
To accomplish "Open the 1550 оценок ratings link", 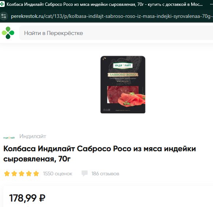I will pyautogui.click(x=58, y=173).
